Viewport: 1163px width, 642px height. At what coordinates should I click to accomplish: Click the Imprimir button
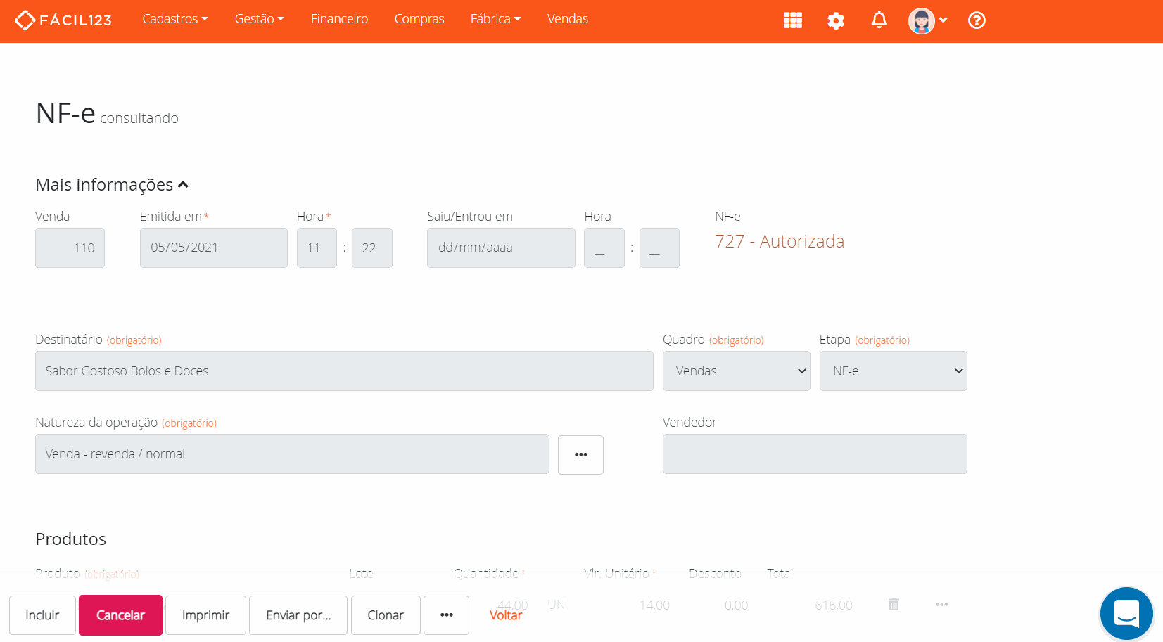(205, 615)
